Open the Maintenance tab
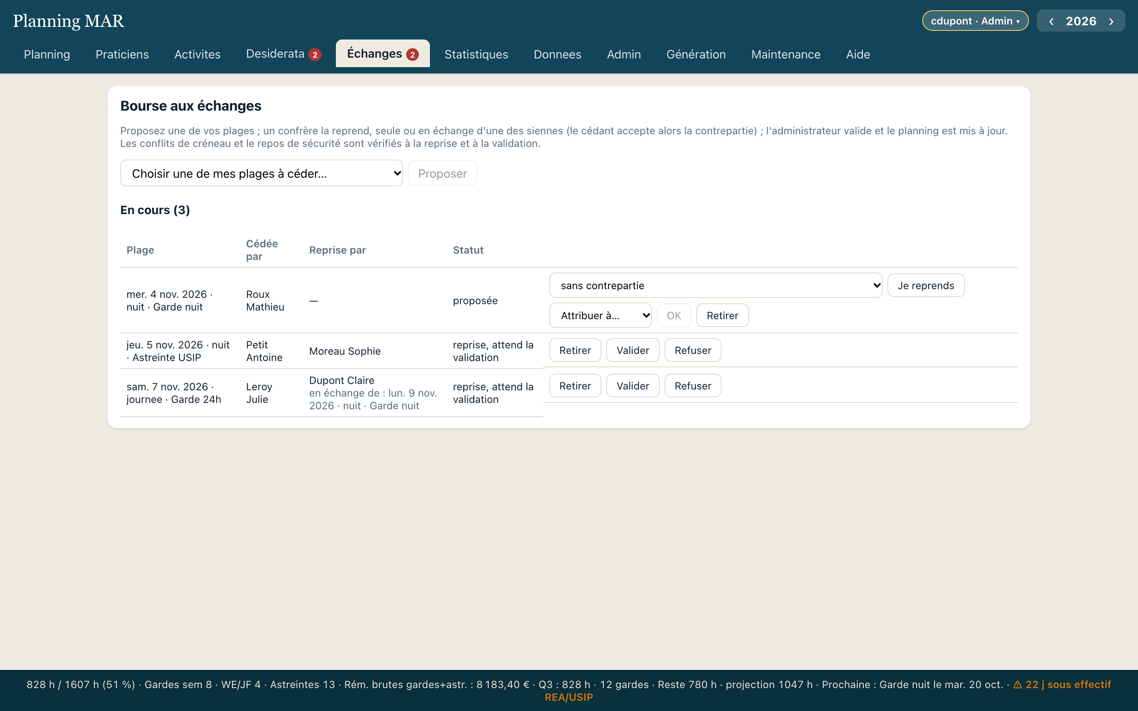Image resolution: width=1138 pixels, height=711 pixels. coord(786,54)
